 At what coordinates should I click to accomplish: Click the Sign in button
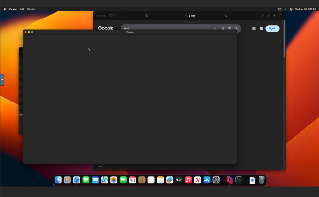[x=273, y=28]
